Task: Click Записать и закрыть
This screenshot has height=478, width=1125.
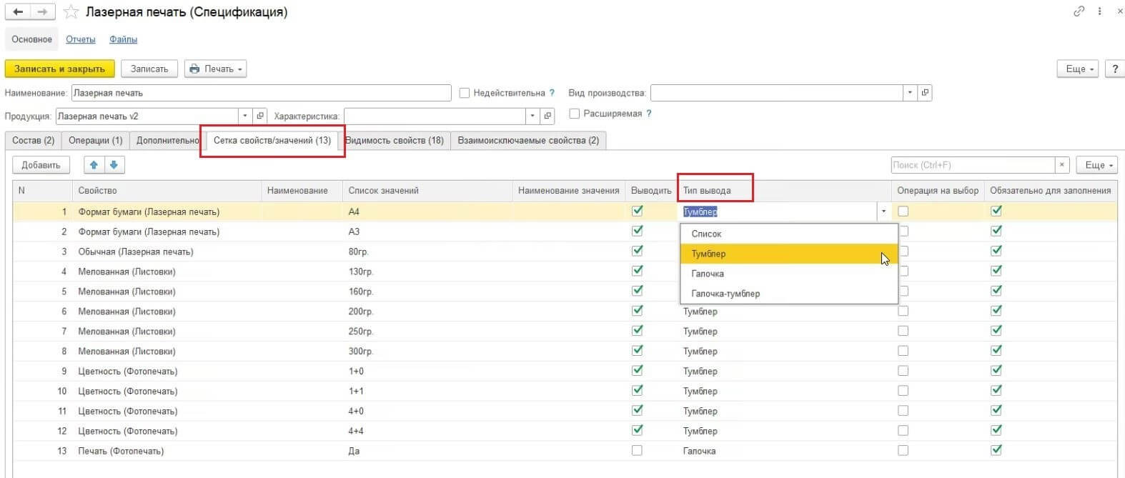Action: 59,69
